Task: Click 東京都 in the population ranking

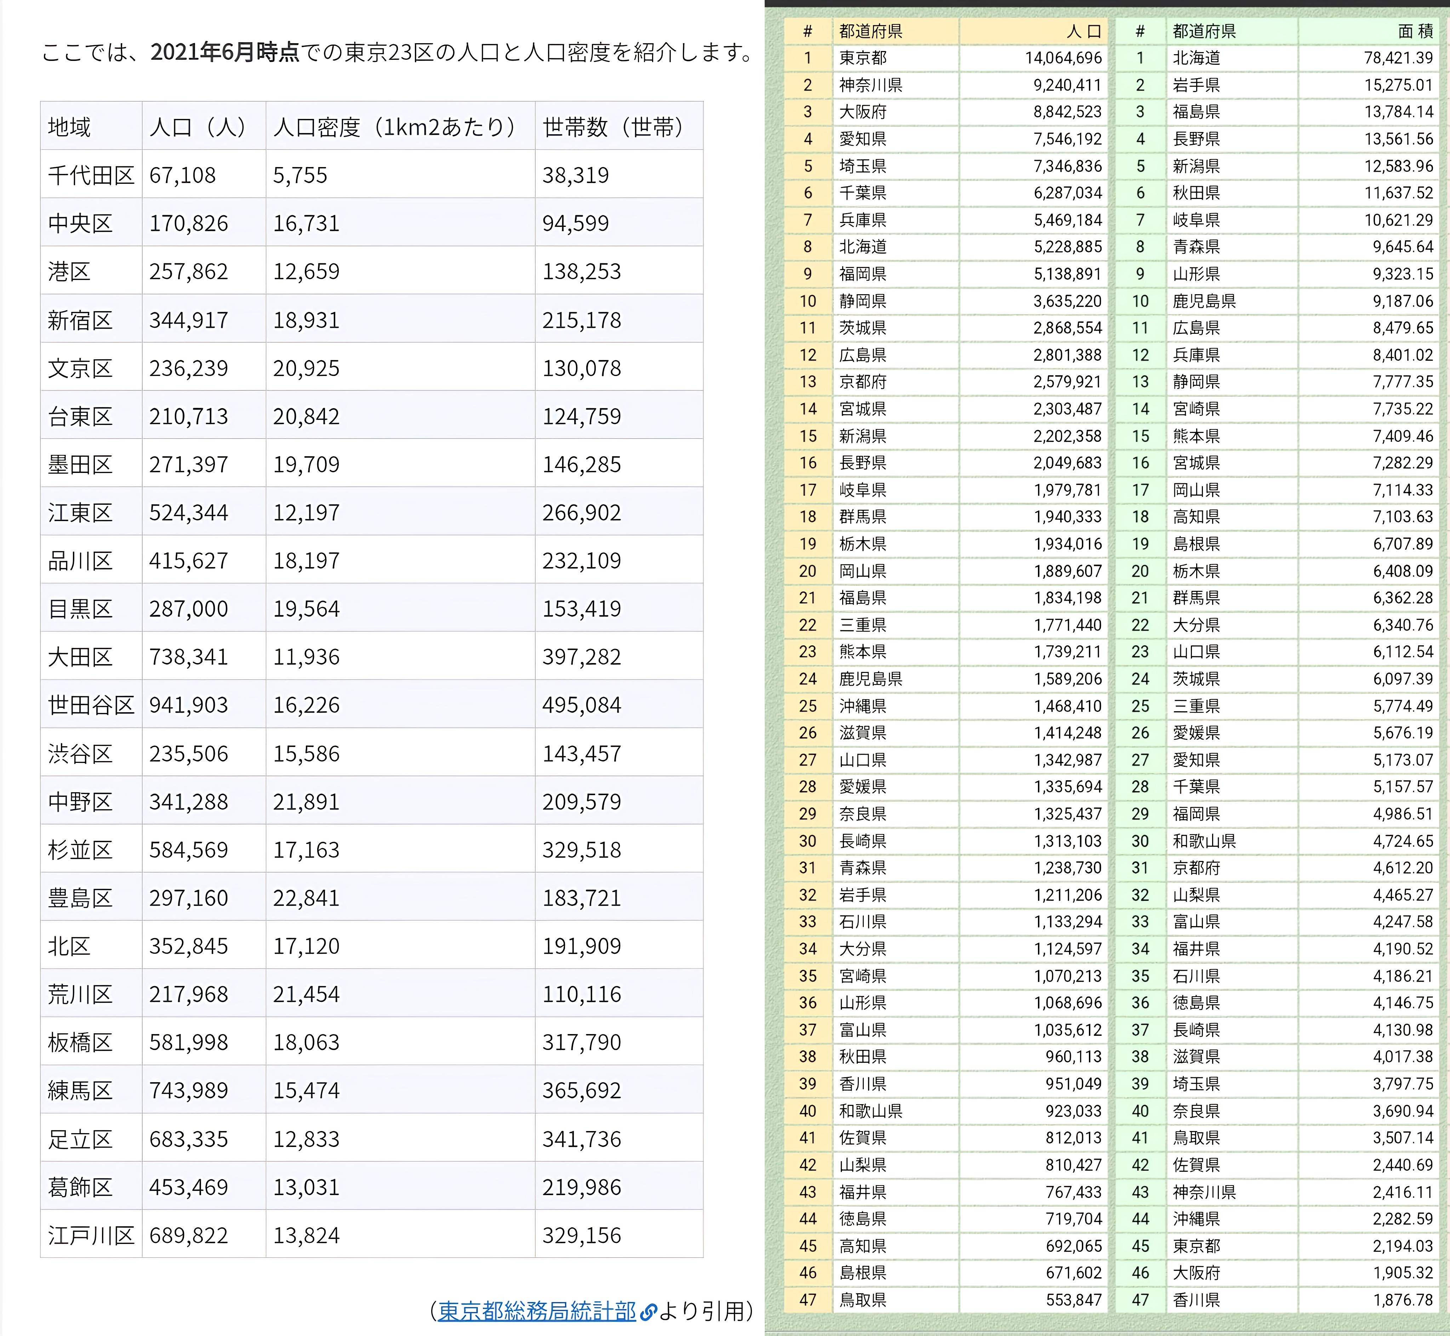Action: point(862,58)
